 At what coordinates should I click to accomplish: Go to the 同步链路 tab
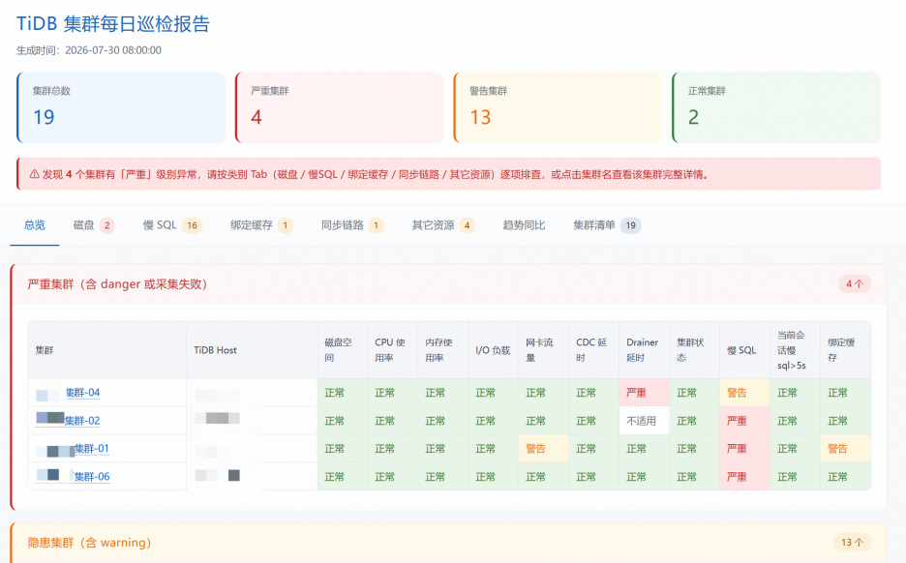coord(352,225)
